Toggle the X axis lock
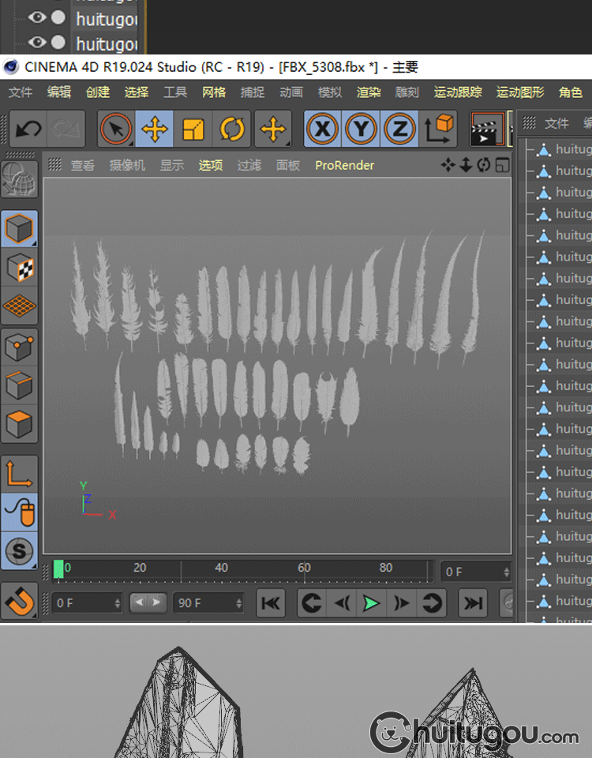Screen dimensions: 592x758 pyautogui.click(x=322, y=129)
